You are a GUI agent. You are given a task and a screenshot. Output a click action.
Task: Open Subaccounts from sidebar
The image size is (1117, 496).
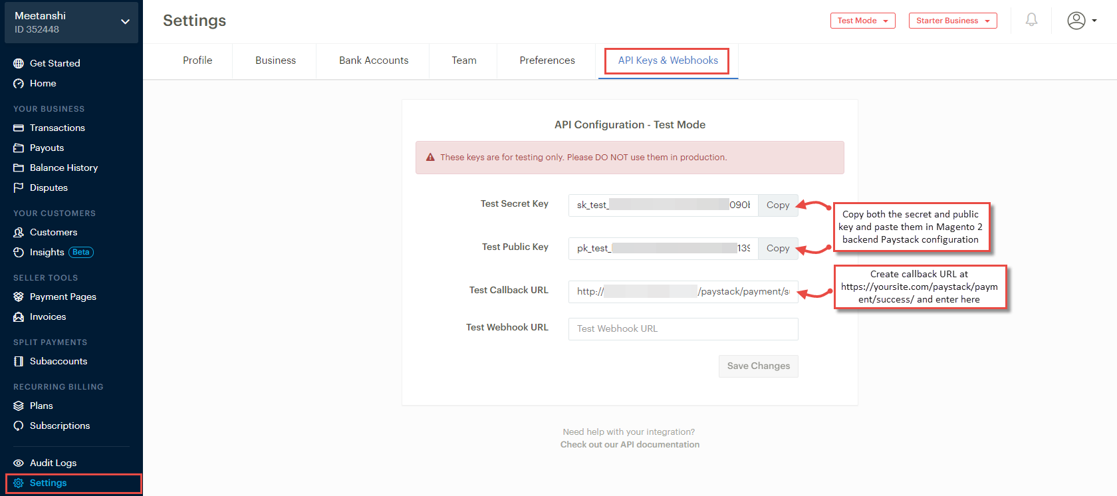[59, 361]
